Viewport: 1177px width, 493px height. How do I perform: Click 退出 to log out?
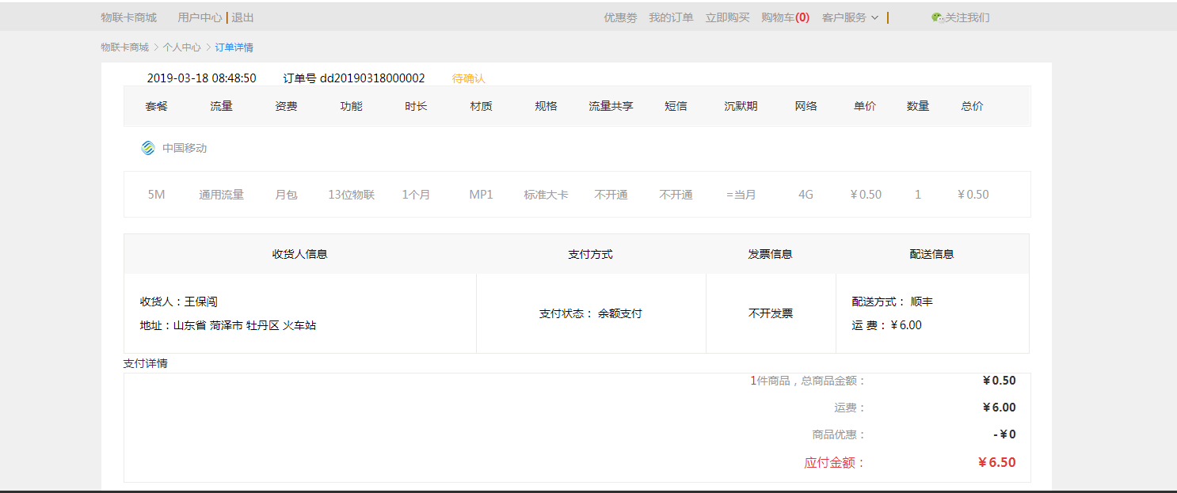click(242, 17)
